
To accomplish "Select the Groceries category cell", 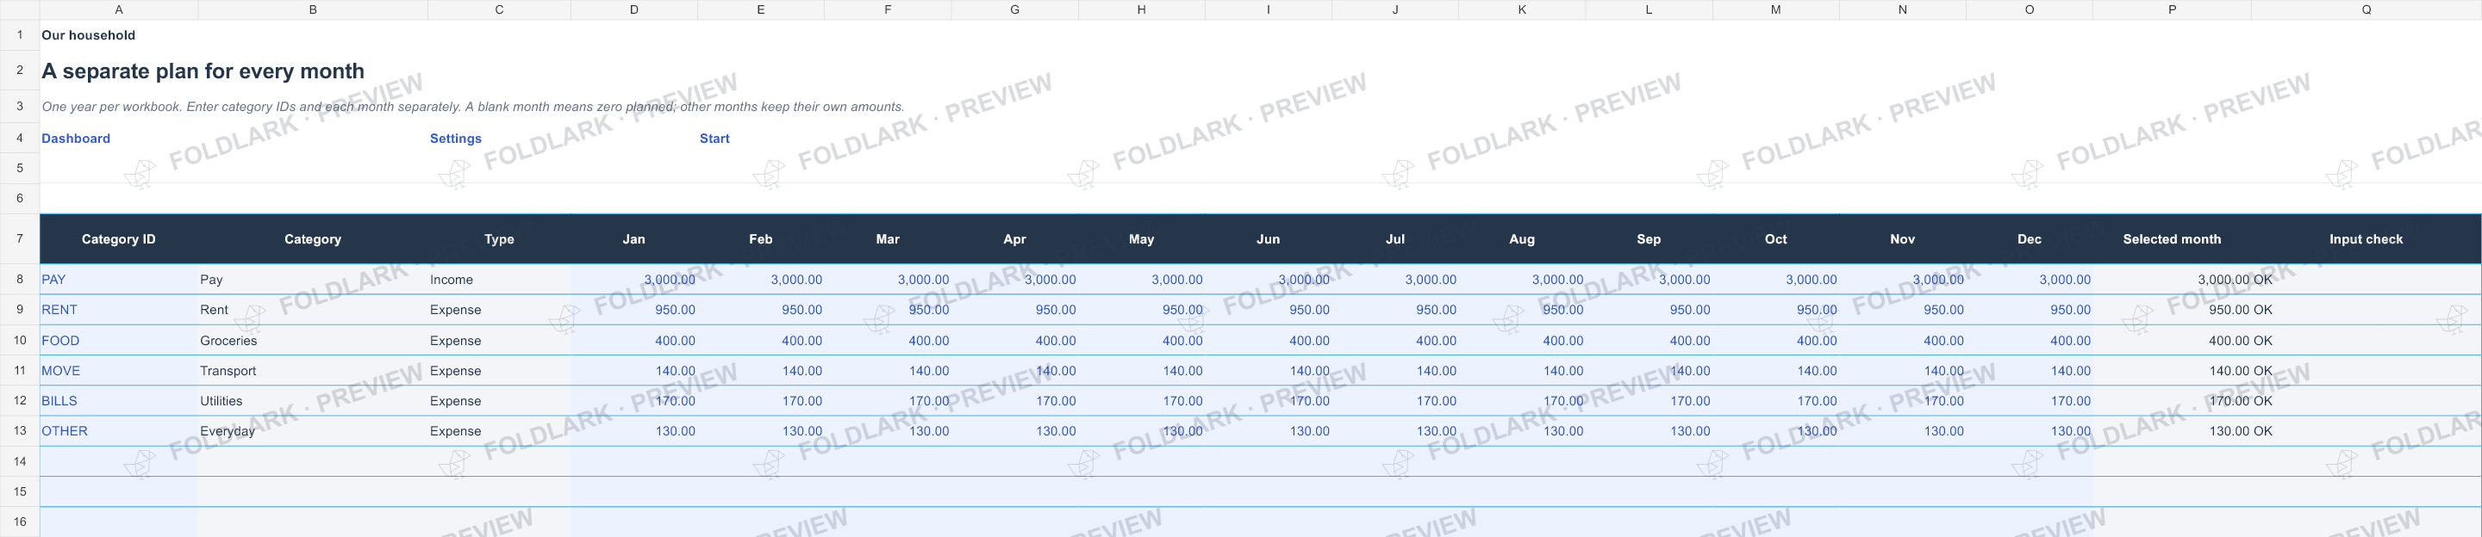I will [x=312, y=341].
